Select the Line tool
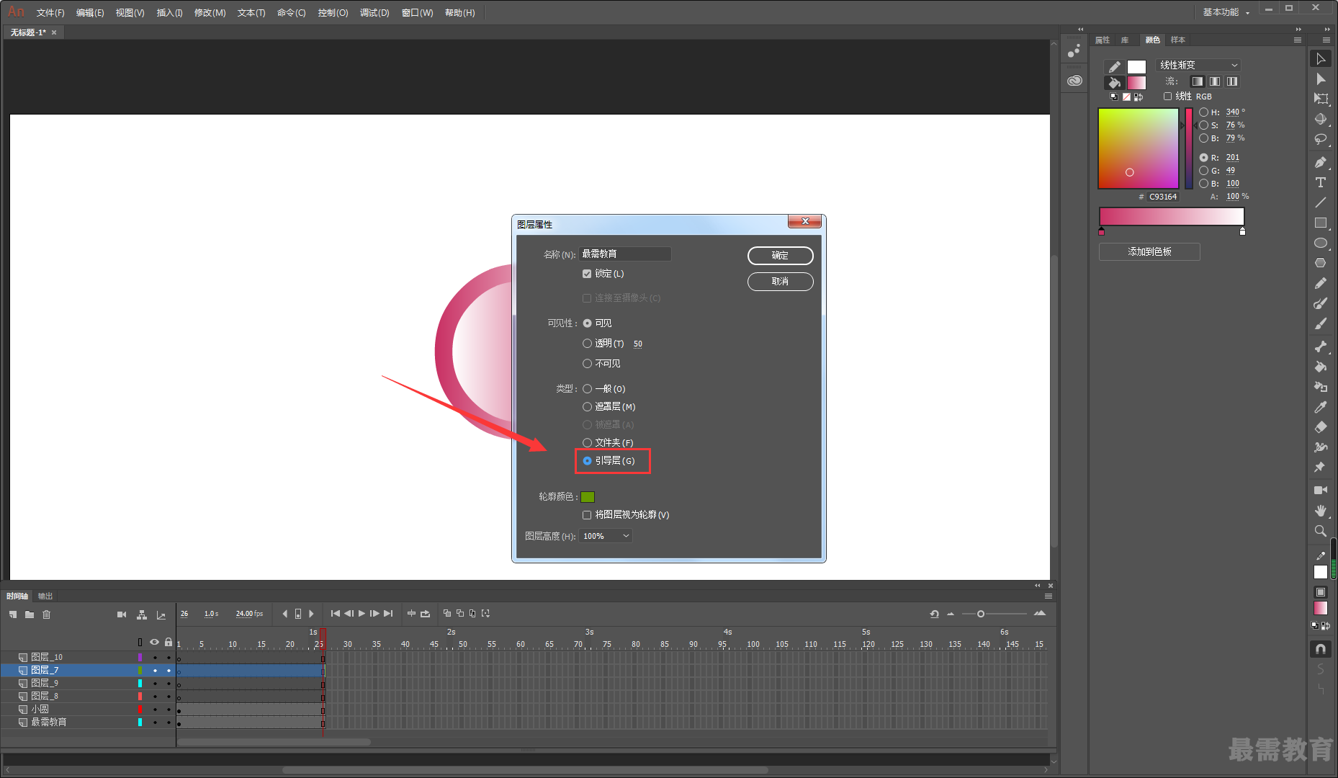 click(x=1320, y=203)
